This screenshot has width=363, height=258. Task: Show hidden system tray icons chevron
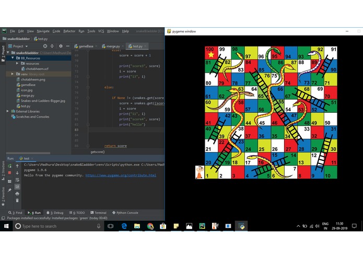point(298,226)
